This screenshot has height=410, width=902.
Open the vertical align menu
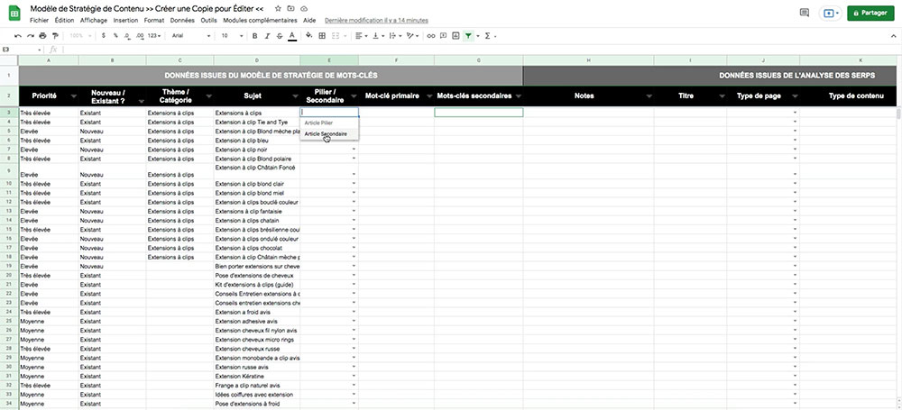pos(377,36)
